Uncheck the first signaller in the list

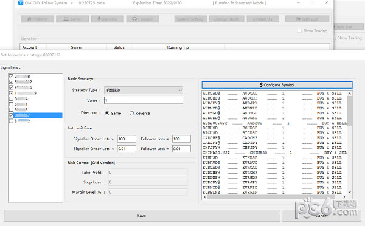[x=11, y=77]
